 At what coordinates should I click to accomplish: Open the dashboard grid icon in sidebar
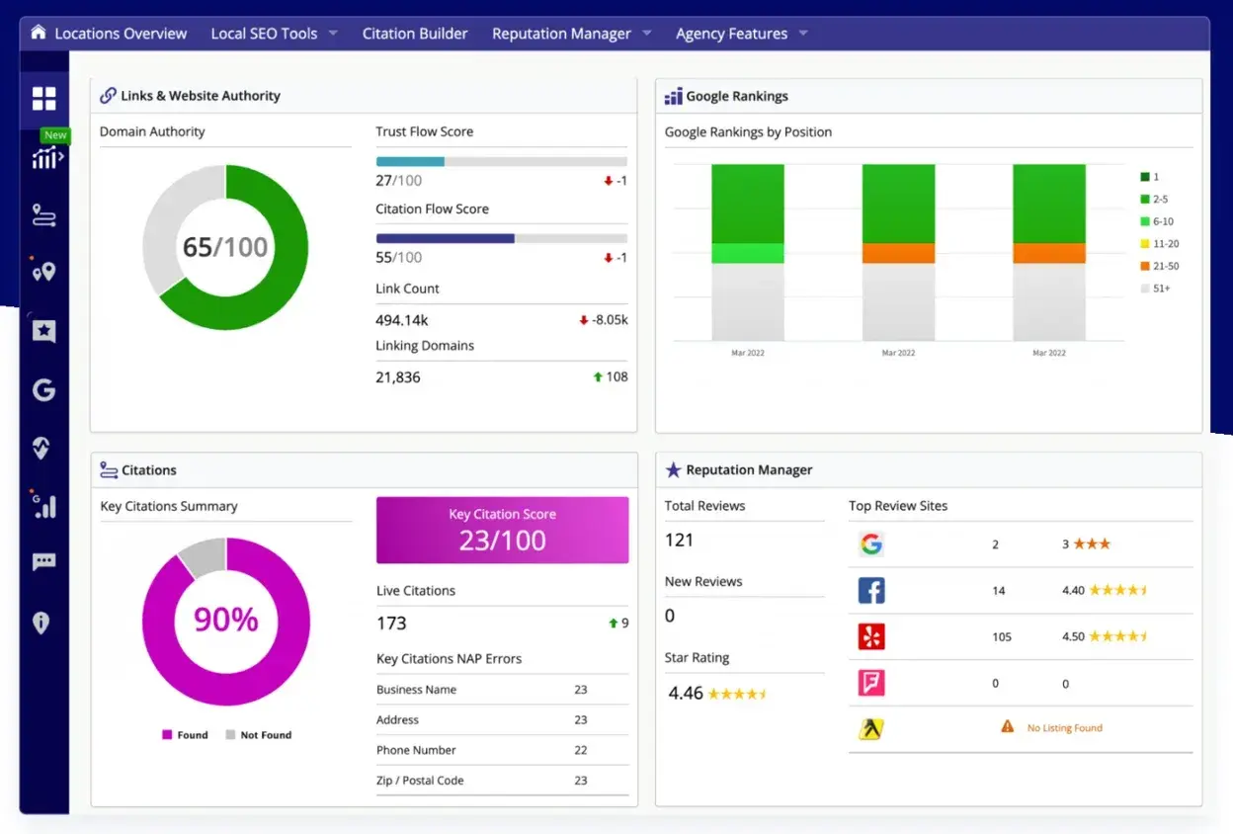pos(43,98)
